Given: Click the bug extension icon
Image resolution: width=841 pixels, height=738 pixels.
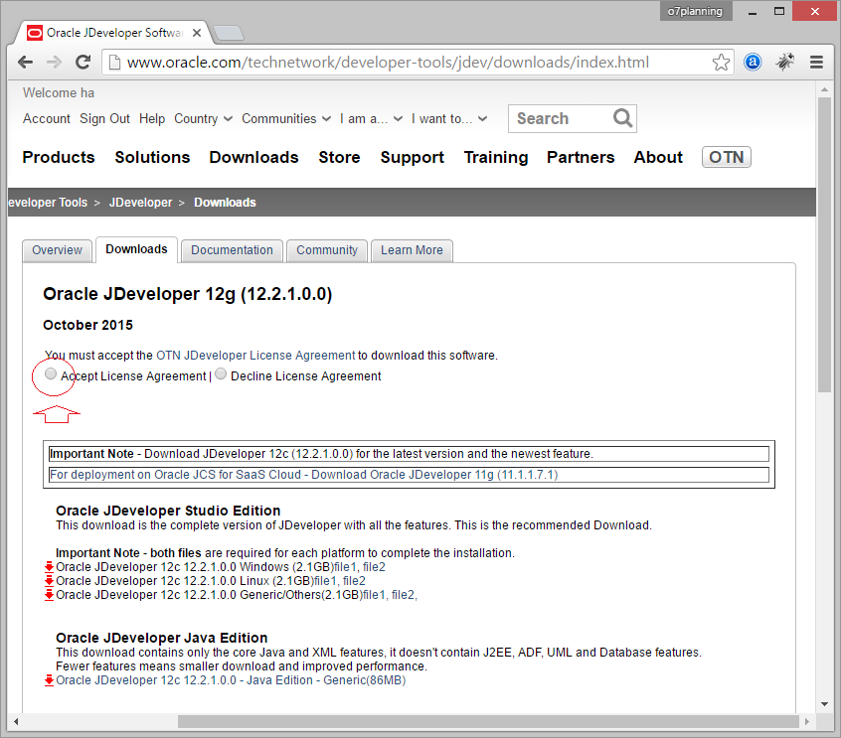Looking at the screenshot, I should click(784, 63).
